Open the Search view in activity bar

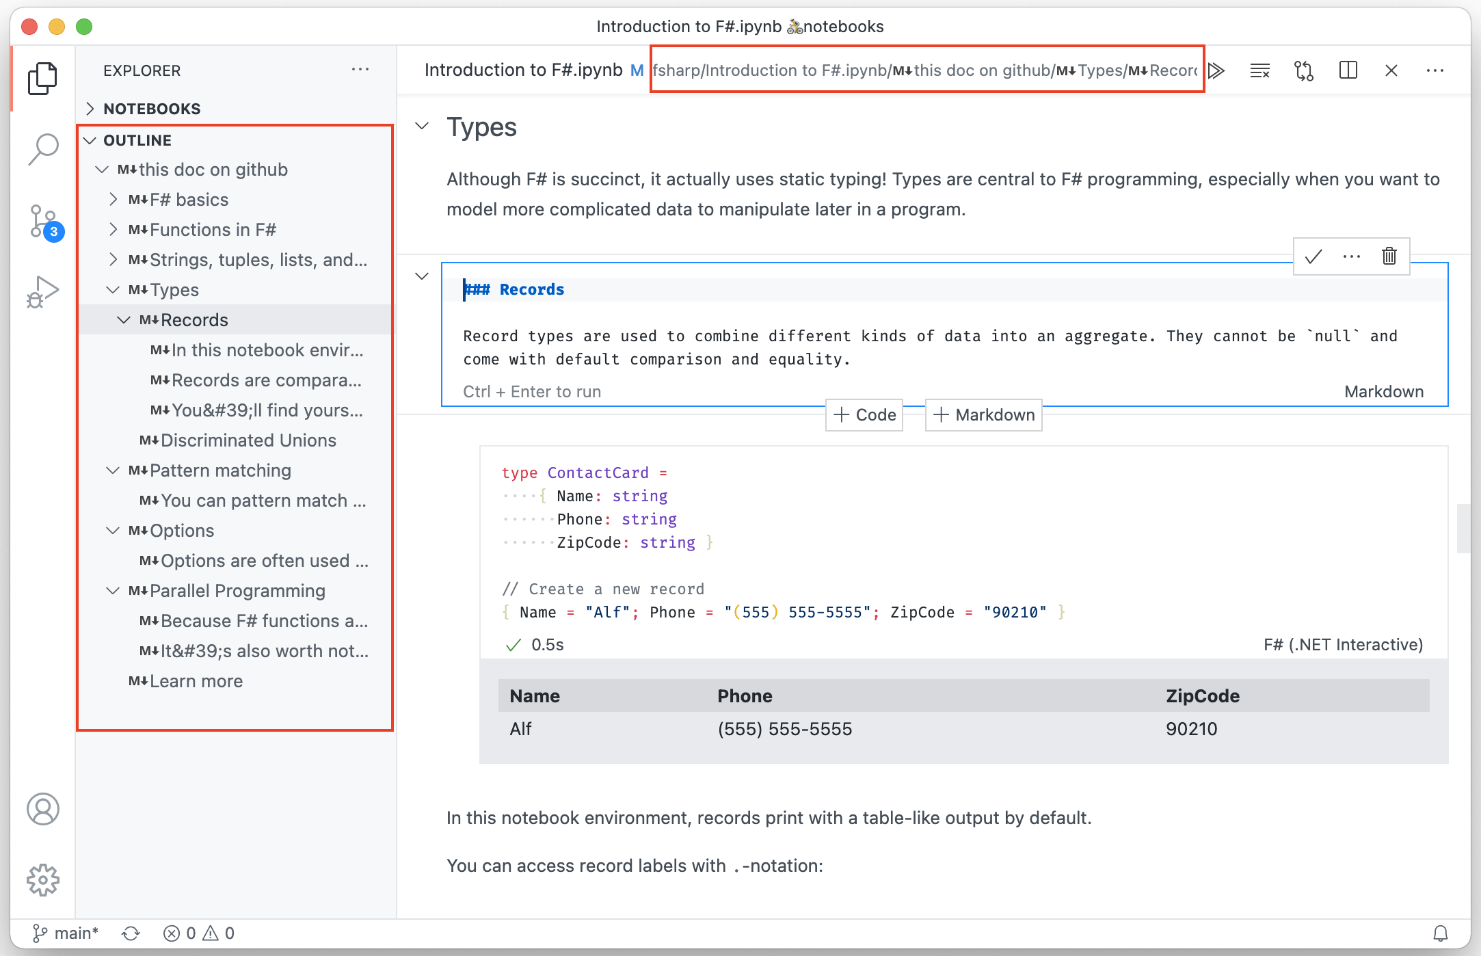[42, 148]
